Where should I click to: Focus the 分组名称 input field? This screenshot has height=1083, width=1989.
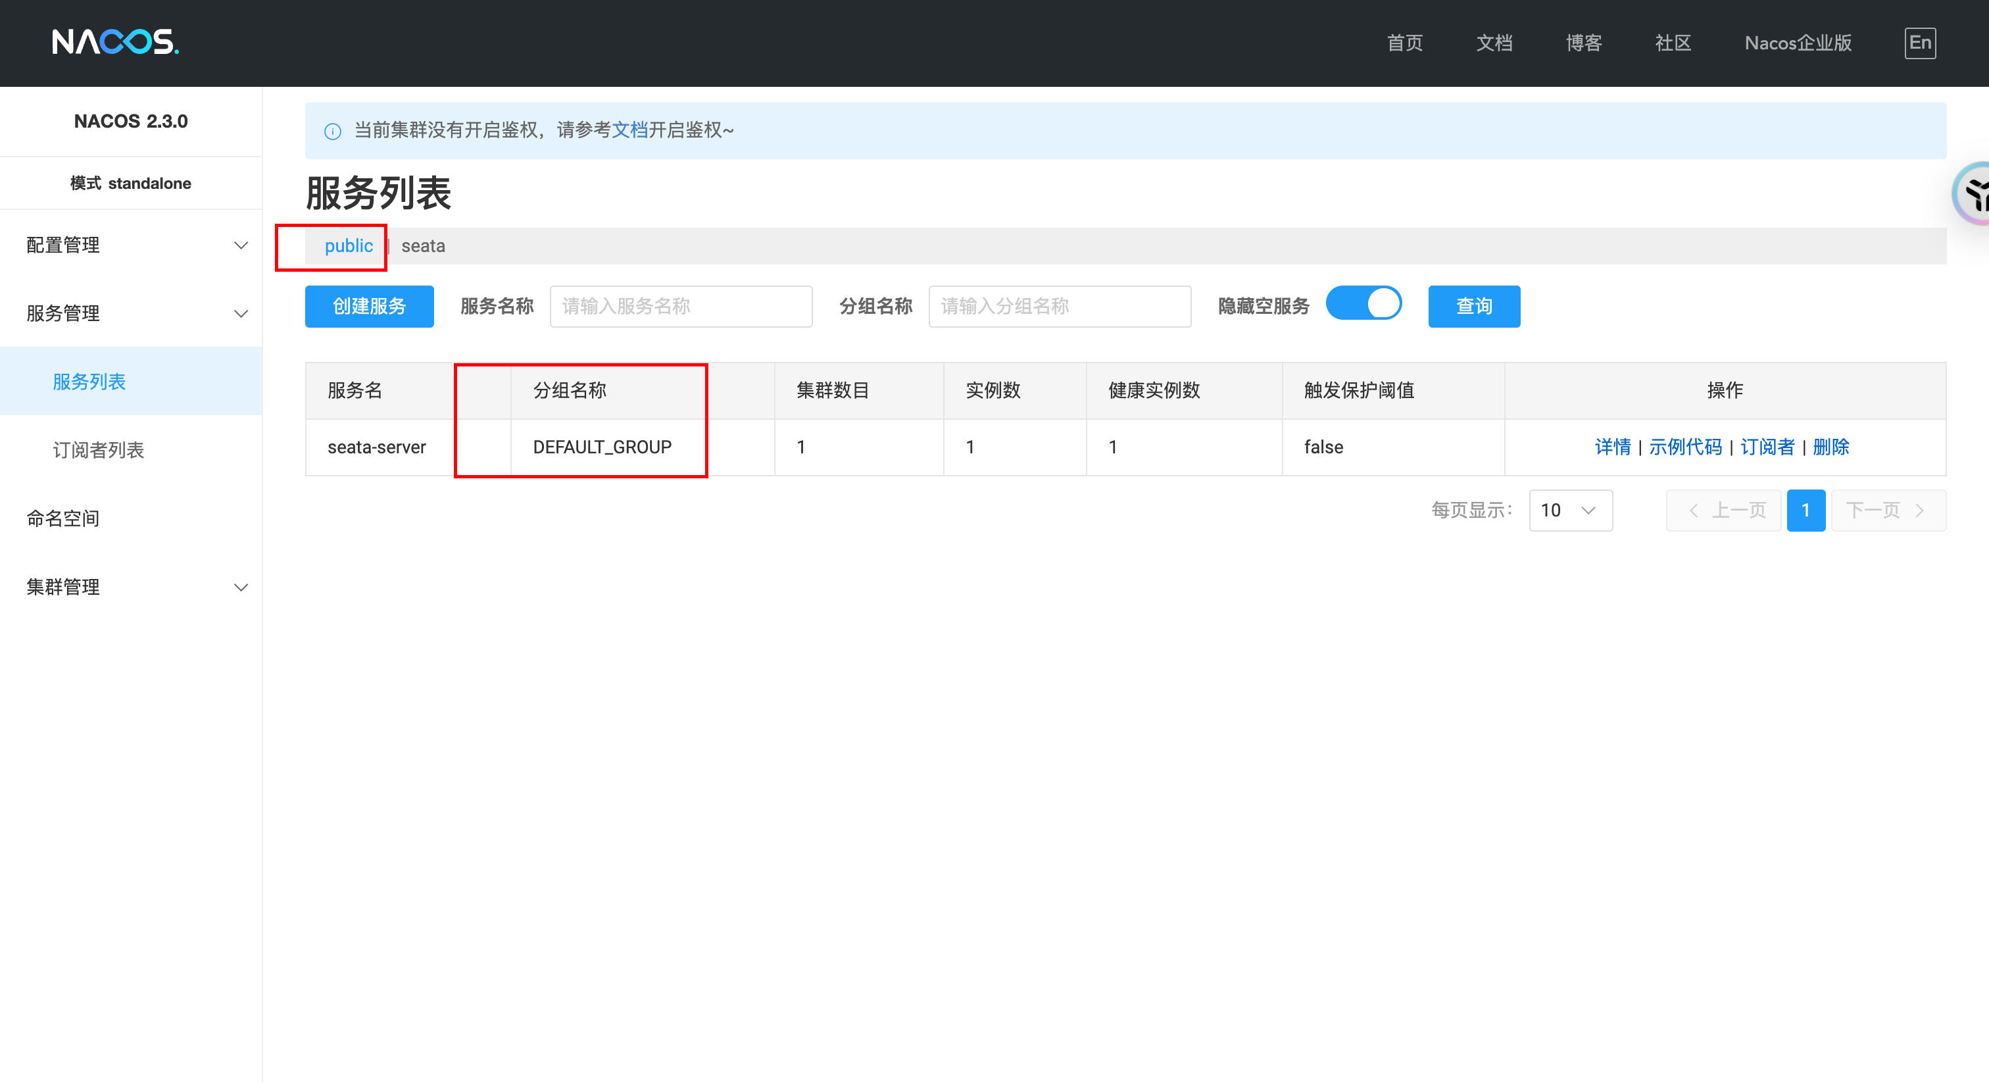(x=1060, y=307)
